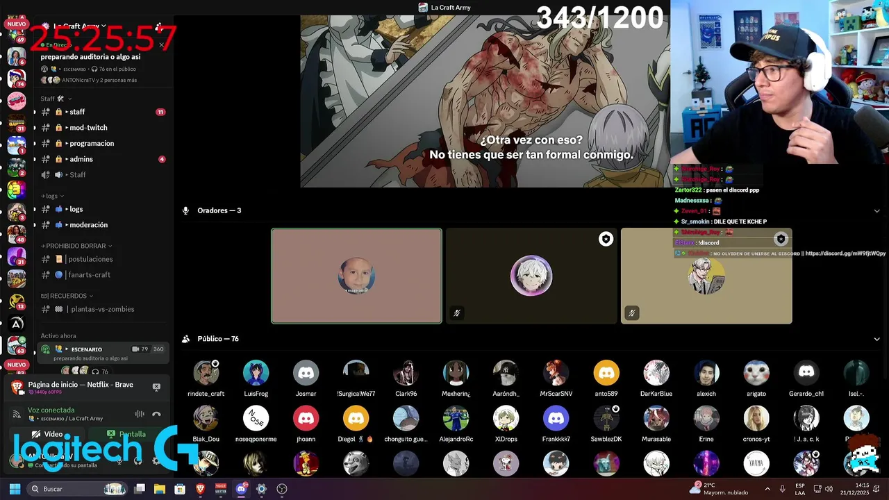Open Brave browser from the taskbar
The height and width of the screenshot is (500, 889).
coord(201,489)
